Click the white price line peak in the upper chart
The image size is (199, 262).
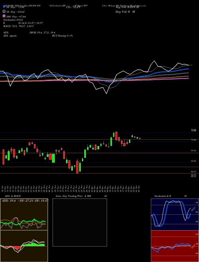point(154,61)
